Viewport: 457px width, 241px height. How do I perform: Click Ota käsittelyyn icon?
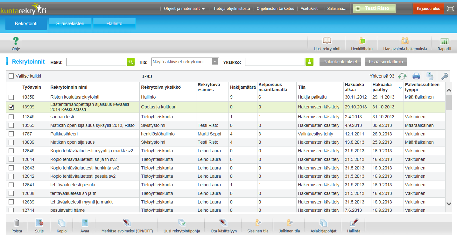pyautogui.click(x=223, y=223)
